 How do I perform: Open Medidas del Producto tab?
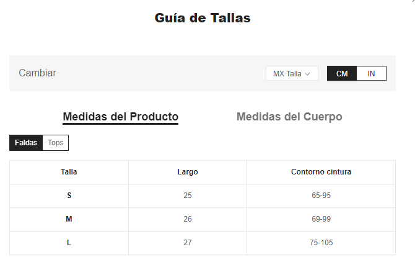121,117
